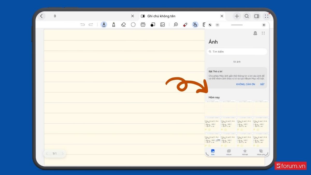
Task: Click the 54 ảnh photo count
Action: click(x=237, y=62)
